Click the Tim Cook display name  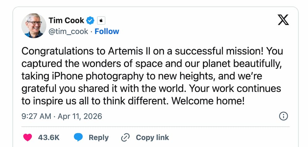coord(66,21)
